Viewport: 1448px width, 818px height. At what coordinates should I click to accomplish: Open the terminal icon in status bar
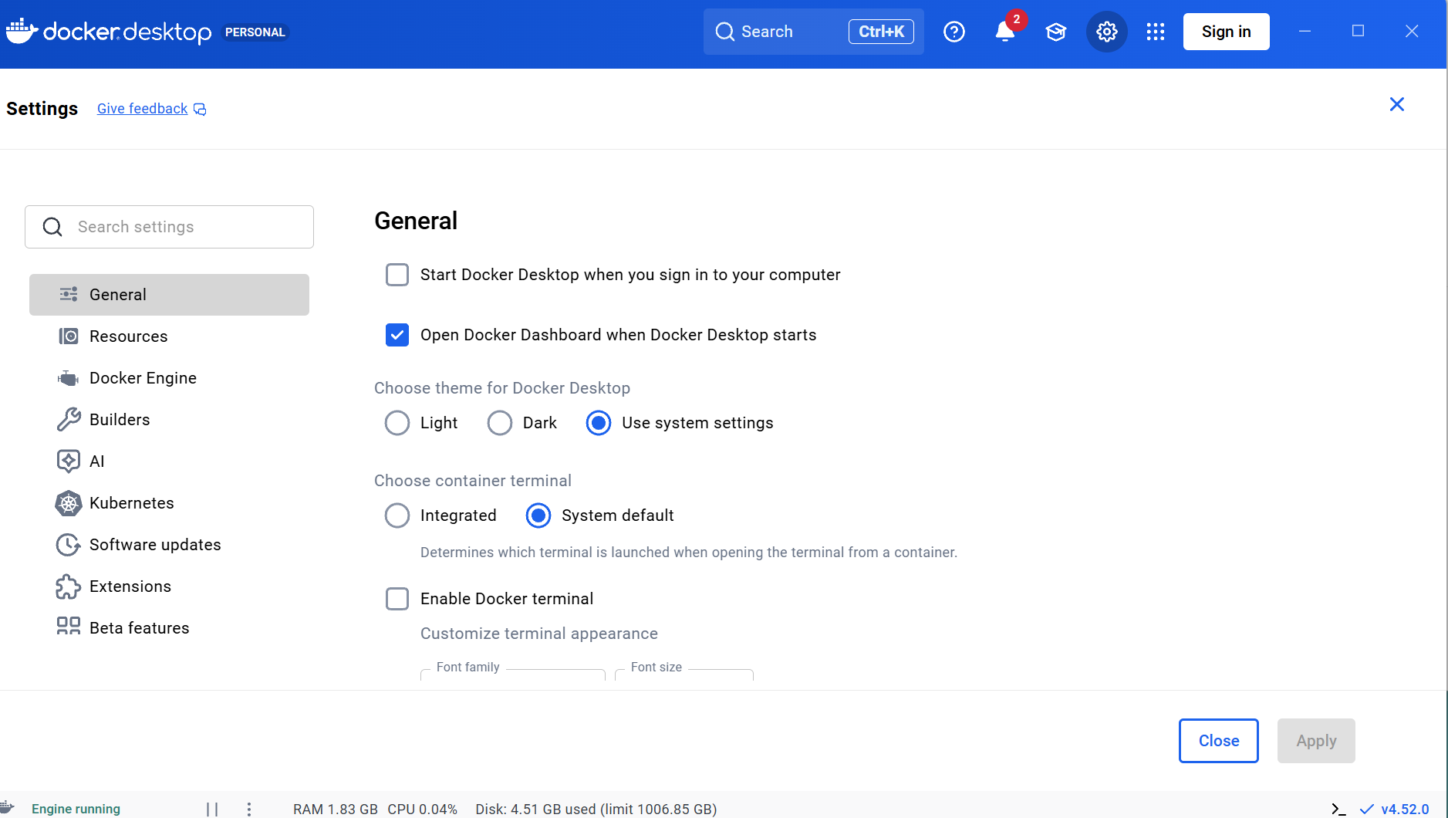1338,809
